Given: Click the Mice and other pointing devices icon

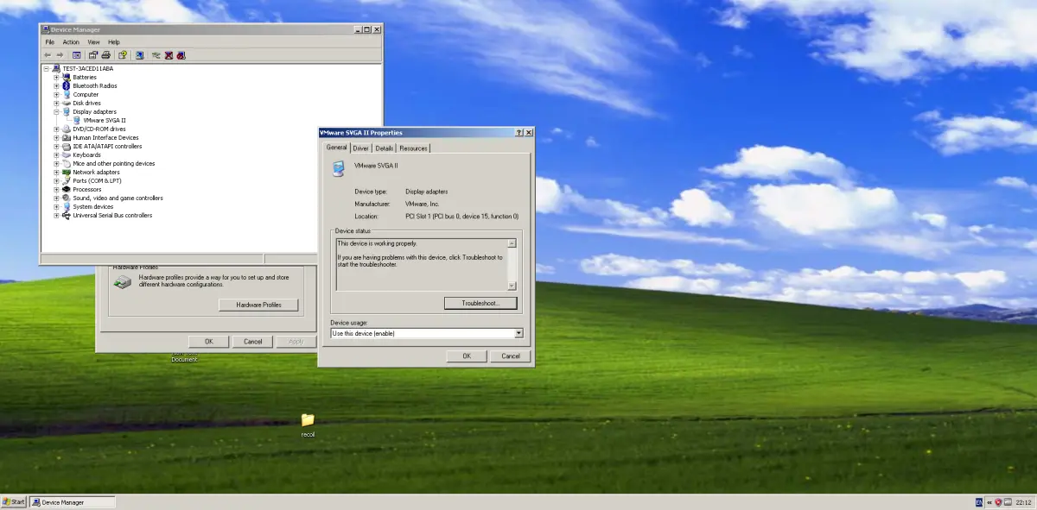Looking at the screenshot, I should 67,163.
